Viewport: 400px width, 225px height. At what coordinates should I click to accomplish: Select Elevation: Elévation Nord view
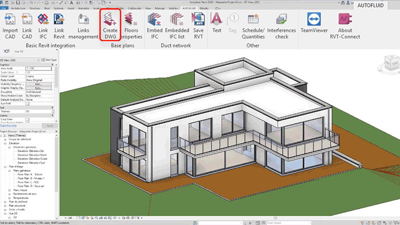tap(31, 155)
